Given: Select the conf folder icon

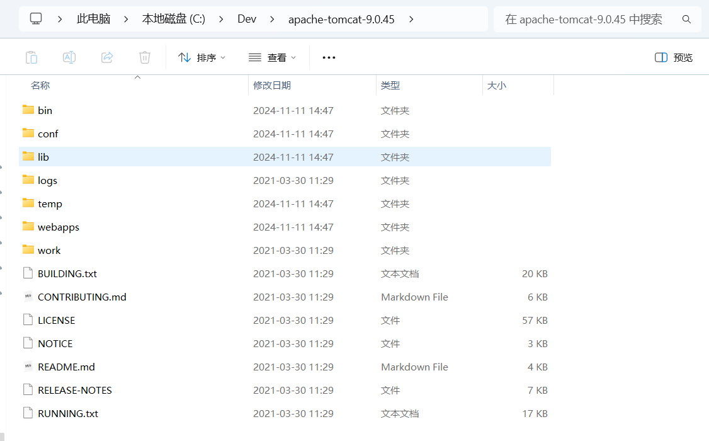Looking at the screenshot, I should click(x=28, y=133).
